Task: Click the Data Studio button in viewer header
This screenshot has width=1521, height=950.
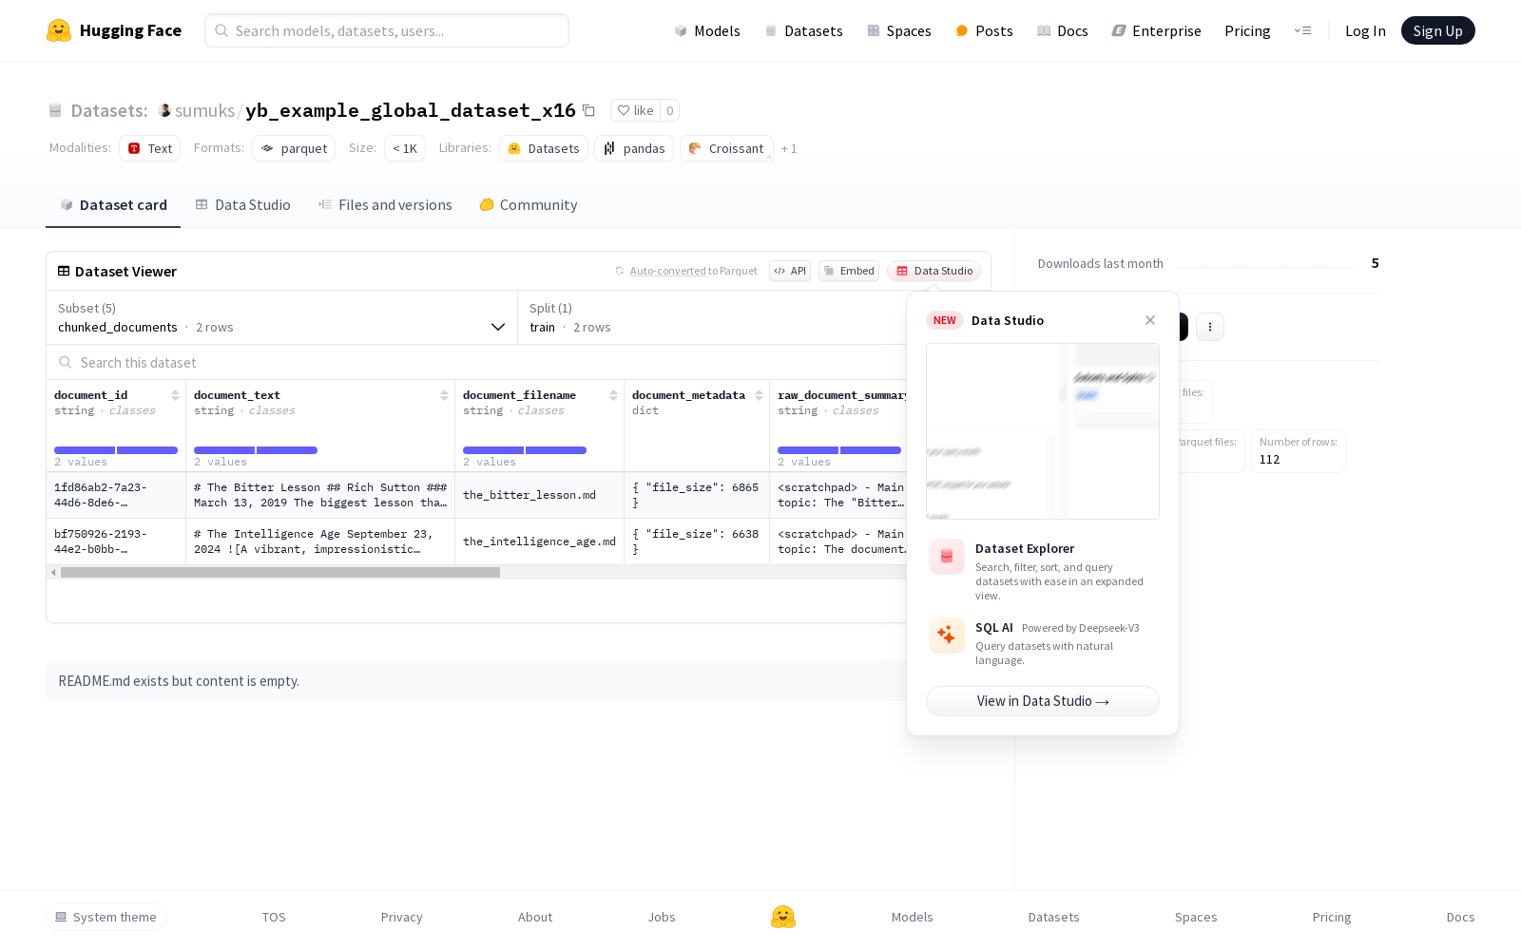Action: tap(934, 271)
